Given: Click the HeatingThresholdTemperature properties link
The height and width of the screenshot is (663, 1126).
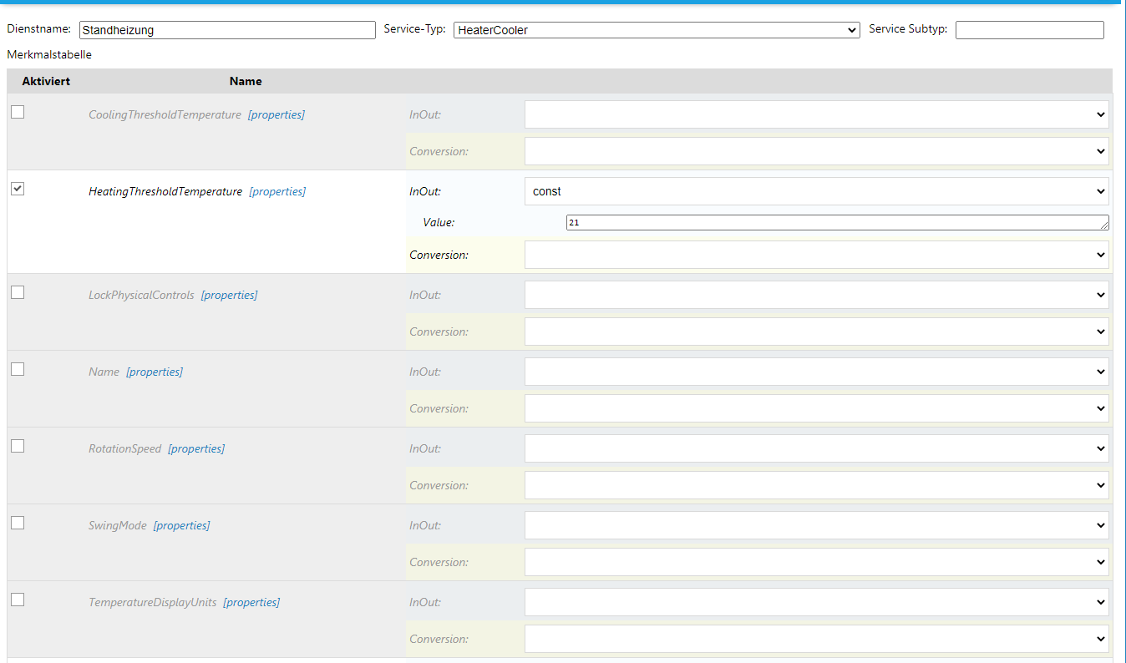Looking at the screenshot, I should click(x=277, y=191).
